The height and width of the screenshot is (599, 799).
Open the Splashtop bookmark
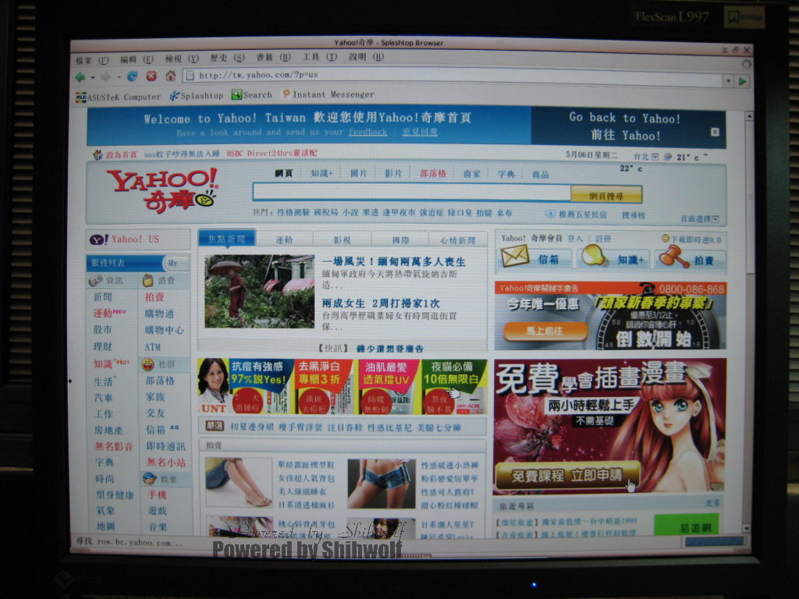point(196,95)
